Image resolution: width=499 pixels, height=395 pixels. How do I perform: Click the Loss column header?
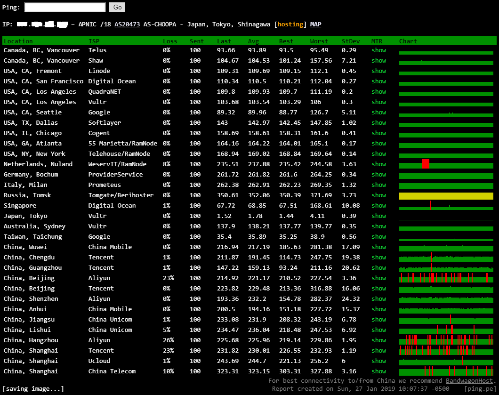(x=170, y=41)
